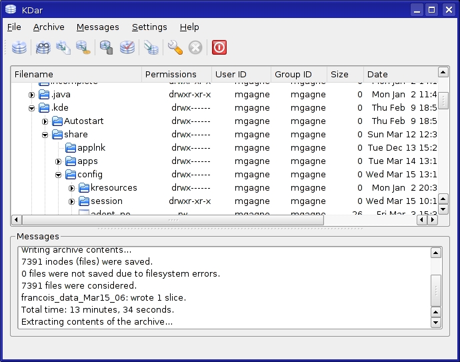Expand the kresources folder node
The image size is (460, 362).
(71, 188)
